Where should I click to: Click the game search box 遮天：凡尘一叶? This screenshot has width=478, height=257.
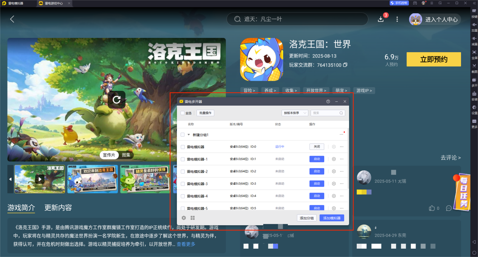click(x=297, y=19)
